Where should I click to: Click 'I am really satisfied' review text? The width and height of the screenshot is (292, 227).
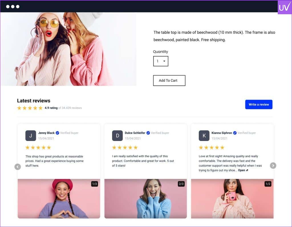coord(143,161)
